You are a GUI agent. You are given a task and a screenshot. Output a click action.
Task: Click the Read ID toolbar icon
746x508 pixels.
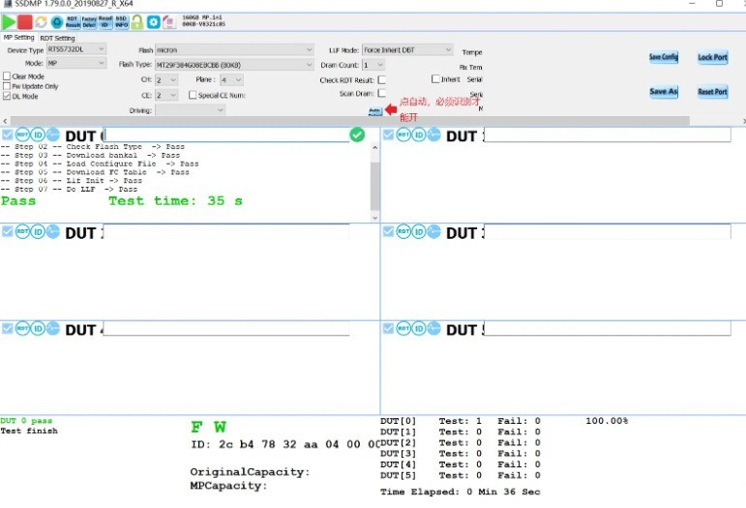tap(105, 22)
